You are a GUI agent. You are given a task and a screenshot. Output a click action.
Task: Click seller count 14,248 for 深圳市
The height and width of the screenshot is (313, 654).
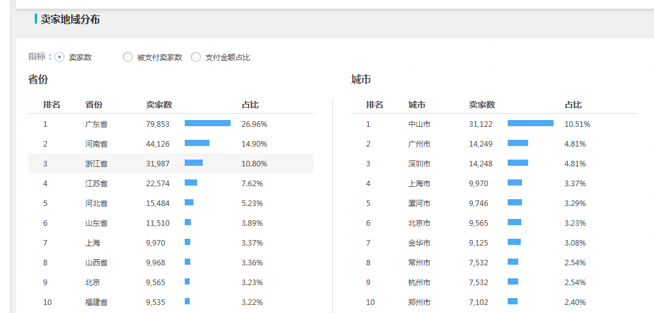481,163
